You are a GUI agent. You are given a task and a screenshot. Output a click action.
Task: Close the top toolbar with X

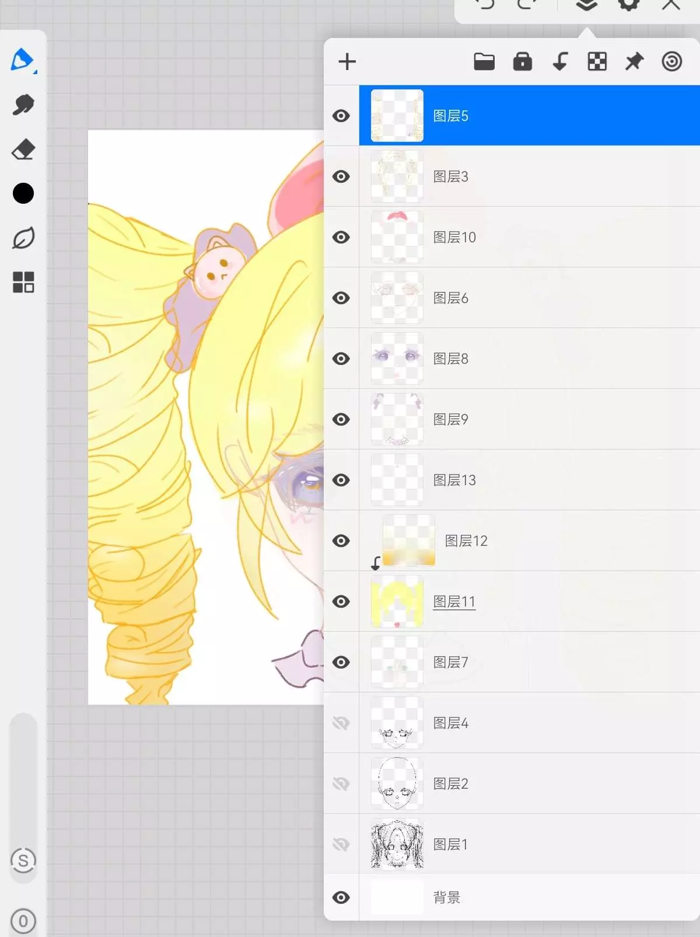671,5
